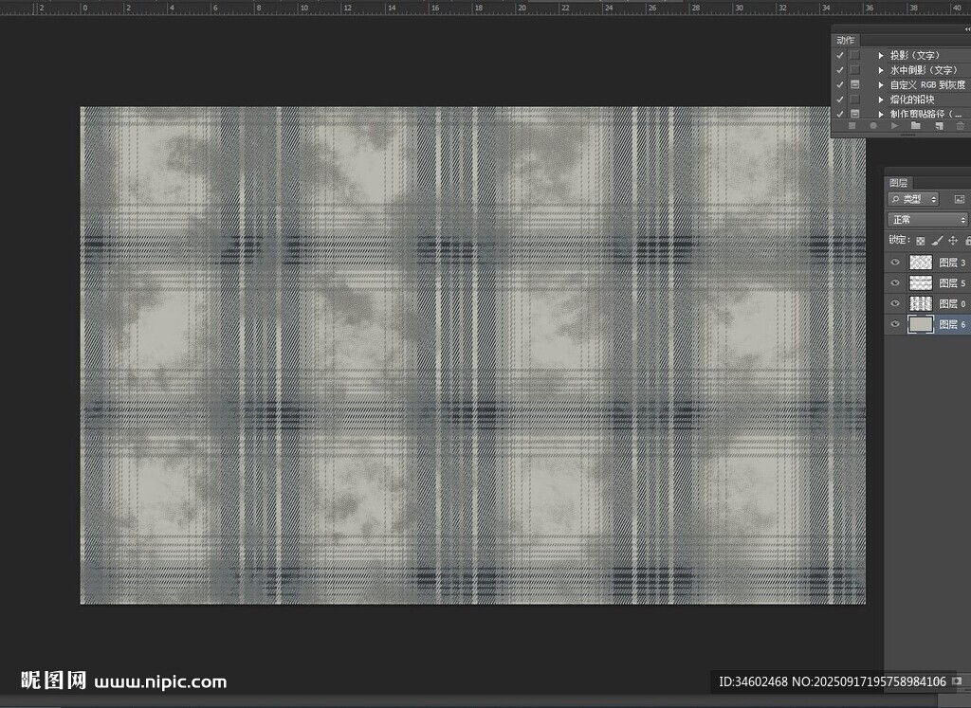The width and height of the screenshot is (971, 708).
Task: Hide 图层 6 with its eye icon
Action: coord(895,324)
